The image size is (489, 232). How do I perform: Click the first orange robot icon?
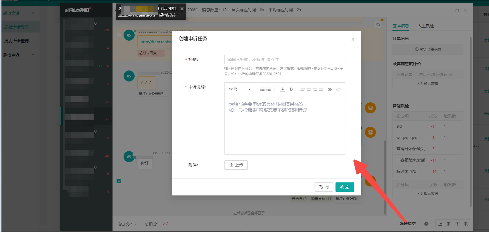370,108
